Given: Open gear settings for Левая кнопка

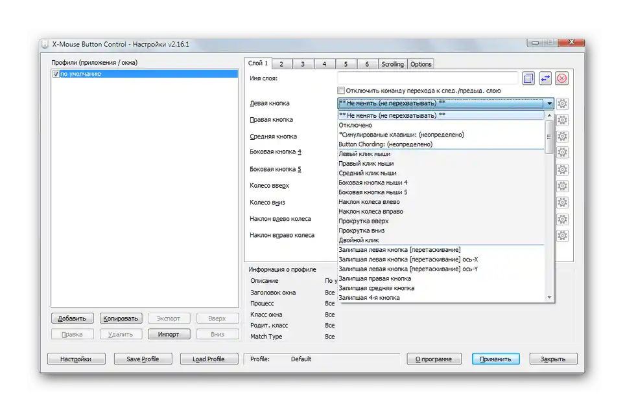Looking at the screenshot, I should pyautogui.click(x=562, y=104).
